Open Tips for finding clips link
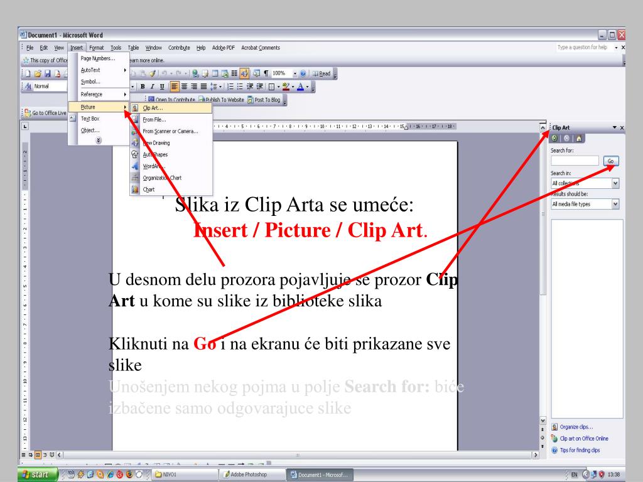The image size is (643, 482). coord(580,450)
